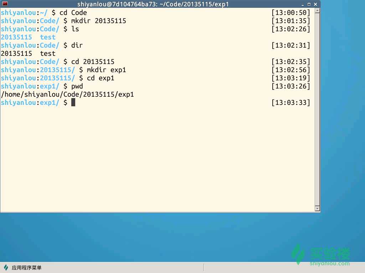Click the terminal title bar text
365x273 pixels.
153,4
